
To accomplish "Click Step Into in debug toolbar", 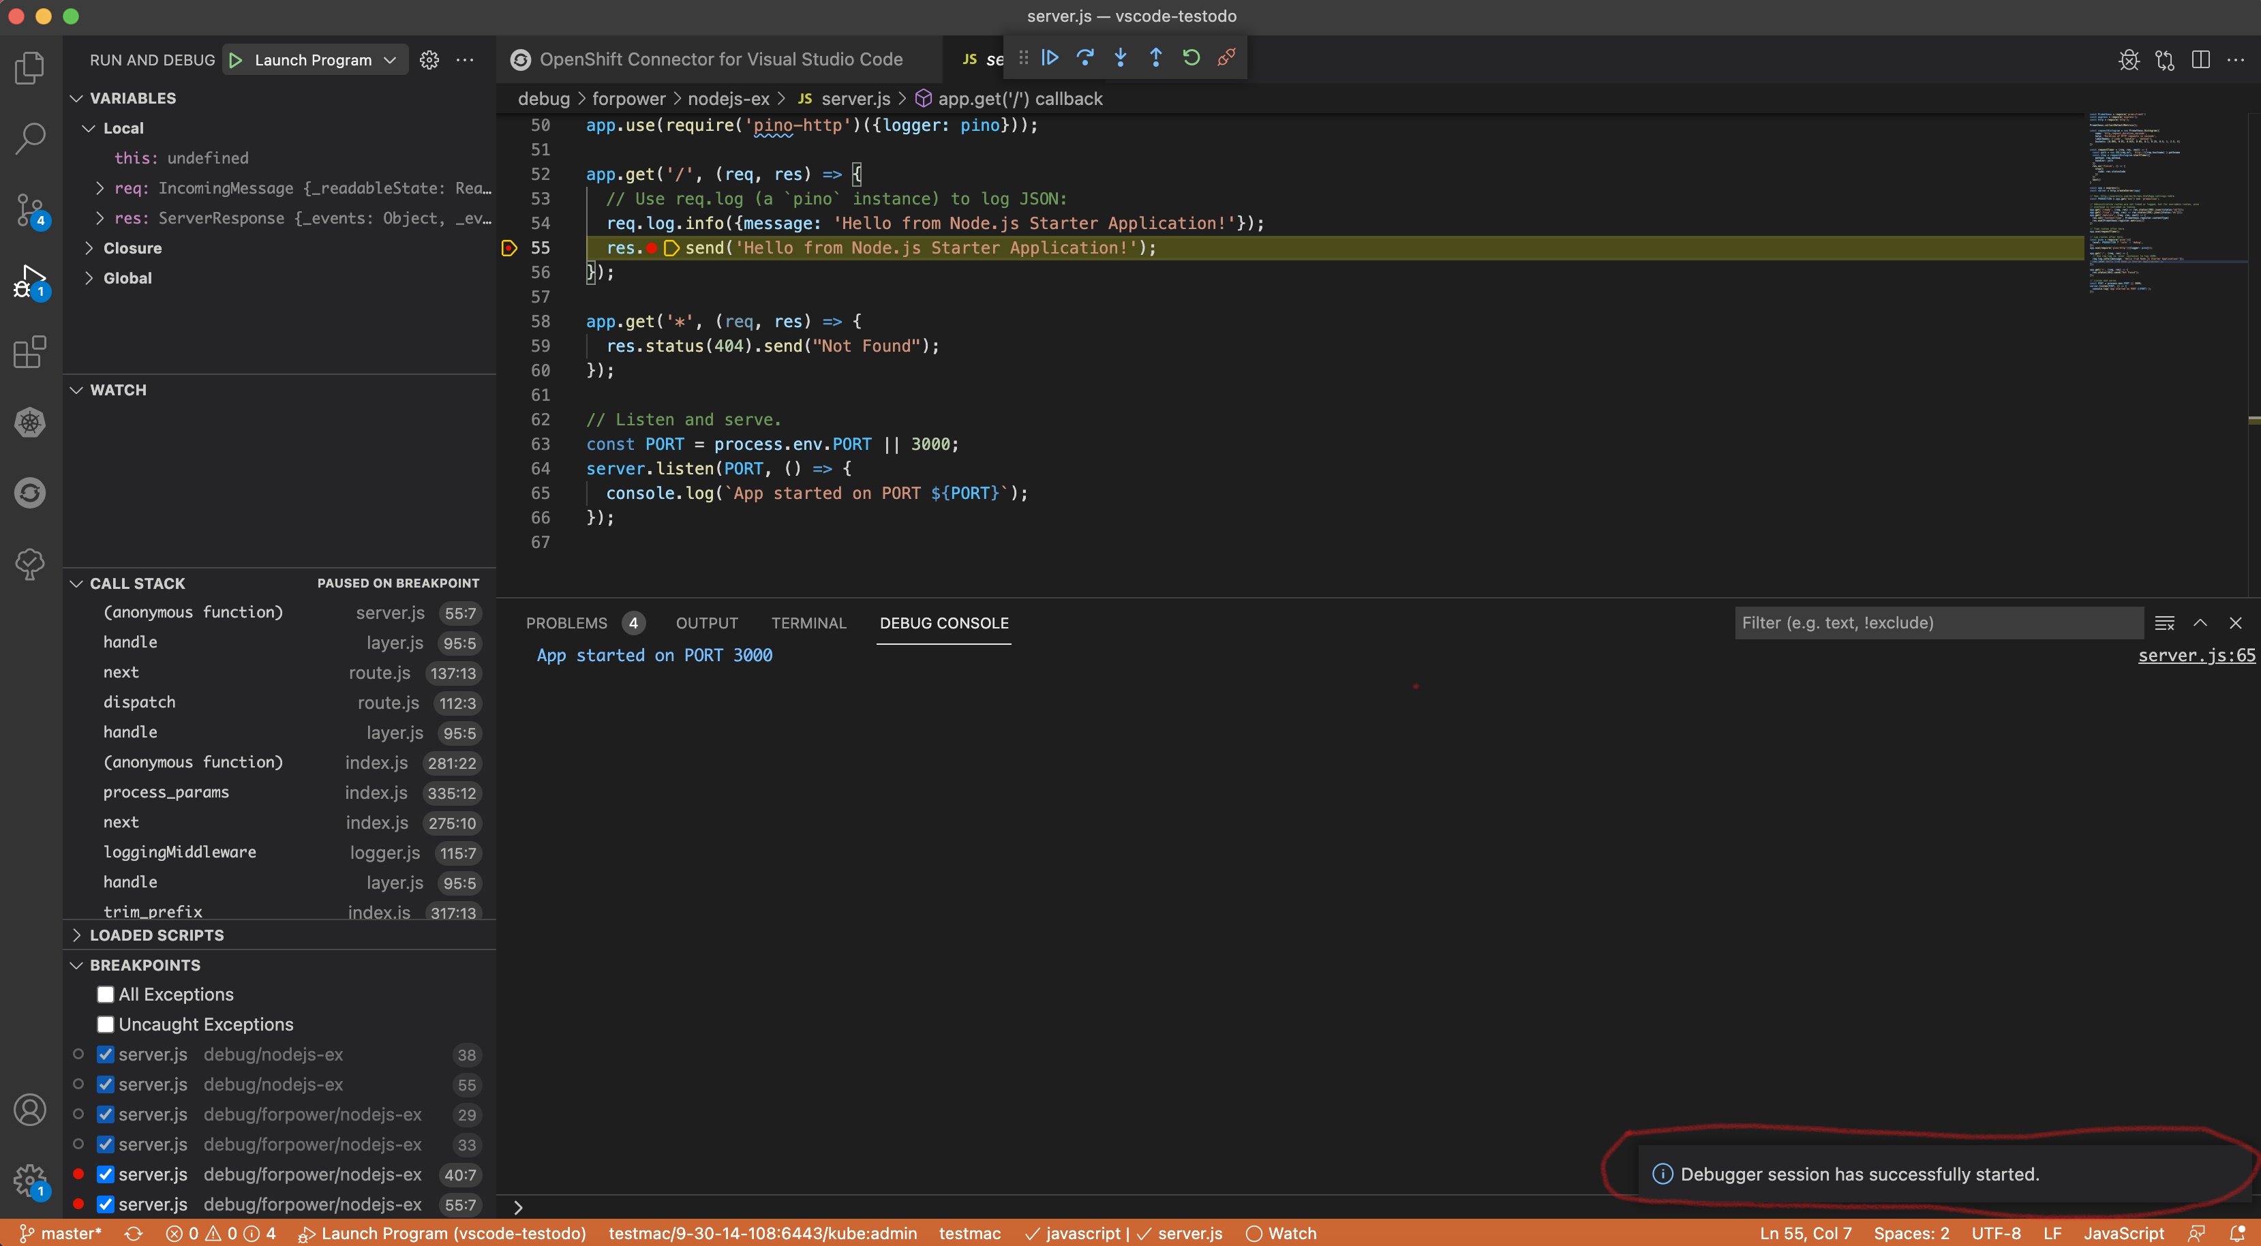I will (1121, 58).
